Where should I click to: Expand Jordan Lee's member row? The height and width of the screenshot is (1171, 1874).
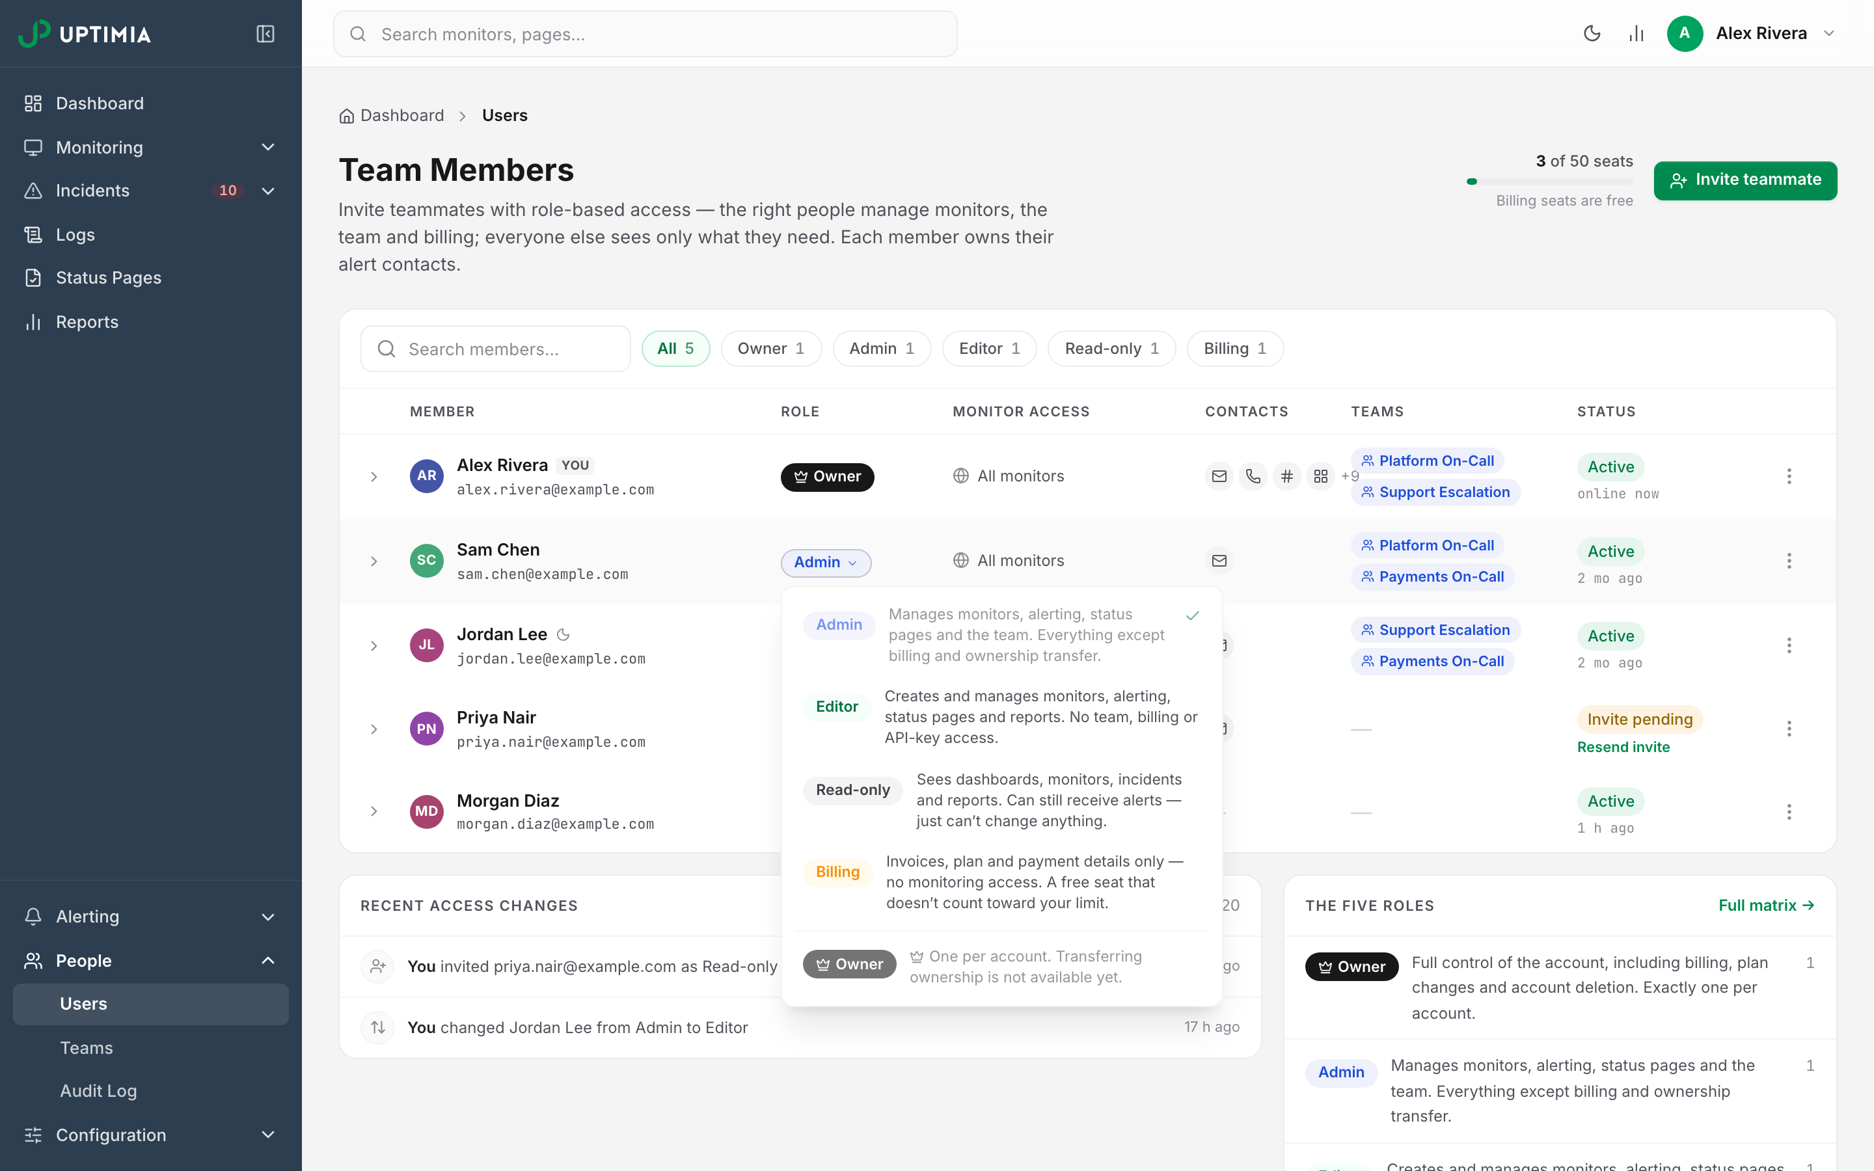click(374, 645)
